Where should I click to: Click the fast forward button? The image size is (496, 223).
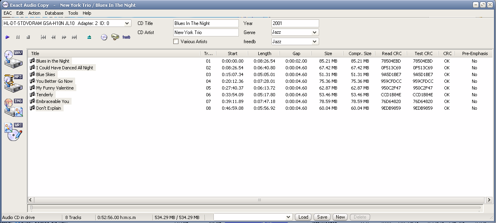(64, 37)
